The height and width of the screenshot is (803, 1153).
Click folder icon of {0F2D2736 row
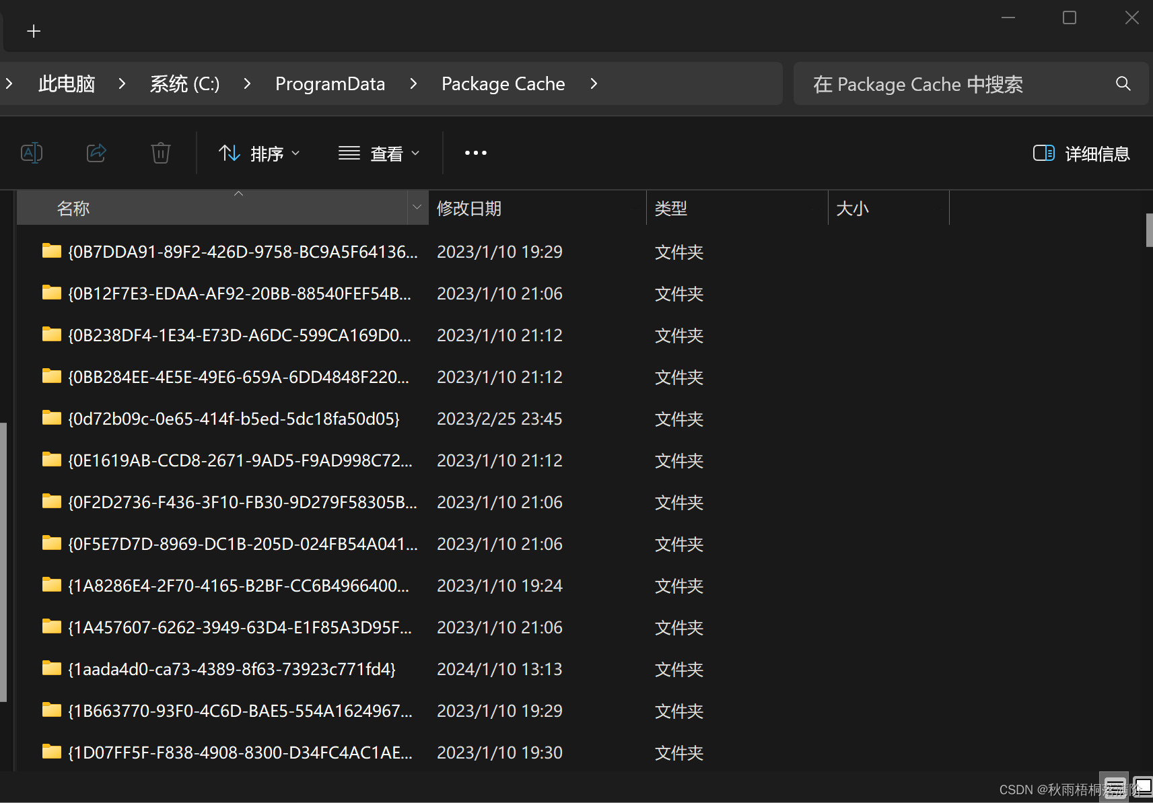52,501
